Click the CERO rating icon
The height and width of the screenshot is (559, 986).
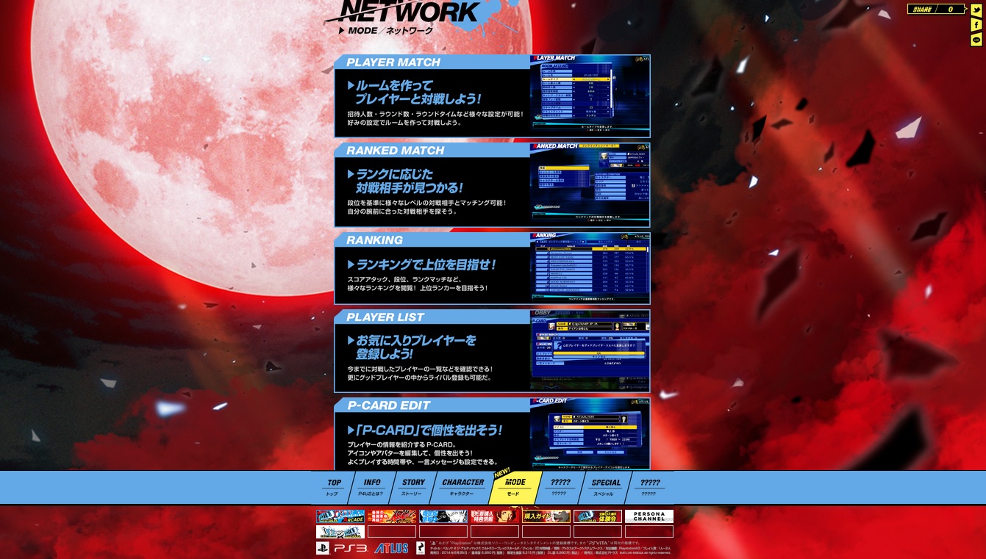[420, 548]
